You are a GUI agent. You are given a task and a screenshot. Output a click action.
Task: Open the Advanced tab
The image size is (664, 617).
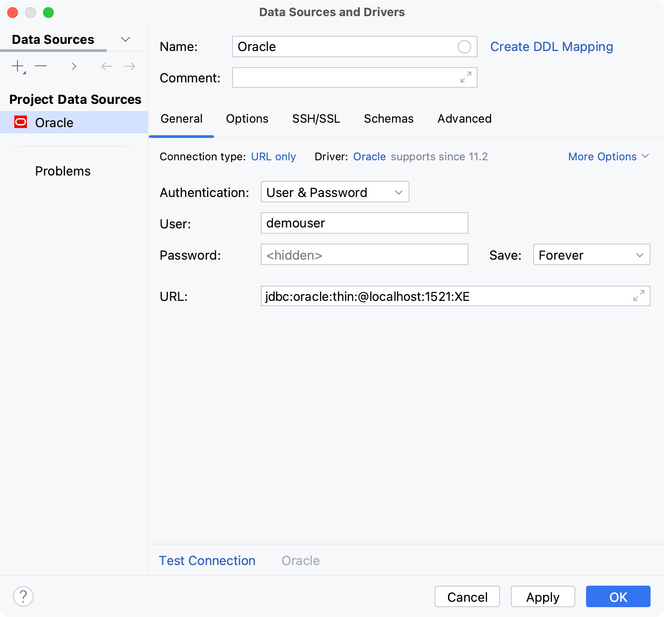(464, 119)
